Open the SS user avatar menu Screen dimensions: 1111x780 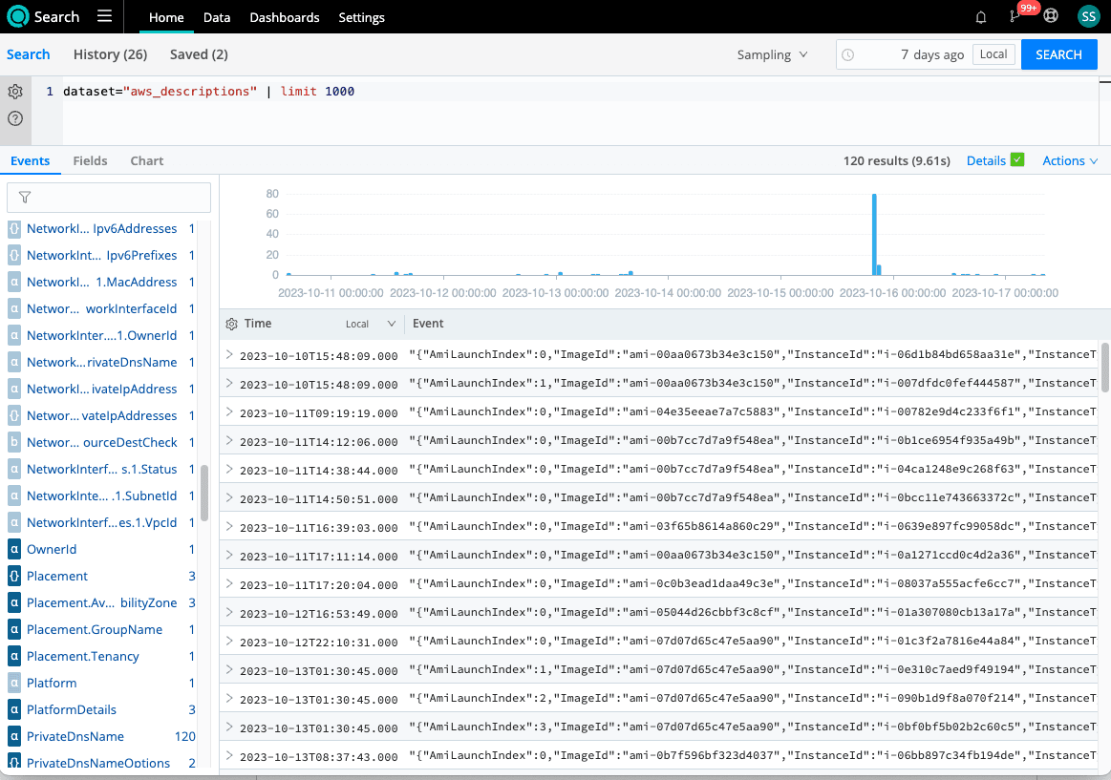pyautogui.click(x=1088, y=16)
